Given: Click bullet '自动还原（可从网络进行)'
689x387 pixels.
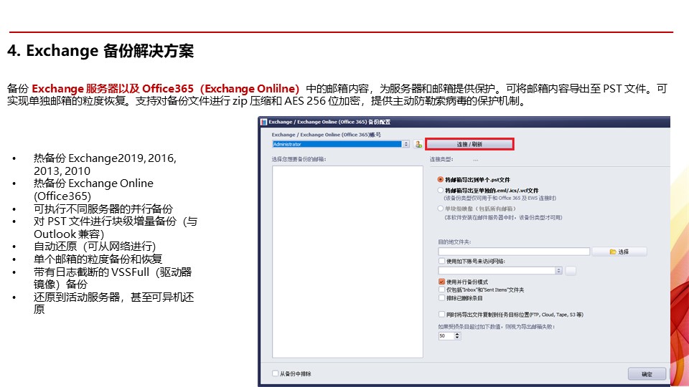Looking at the screenshot, I should click(95, 246).
